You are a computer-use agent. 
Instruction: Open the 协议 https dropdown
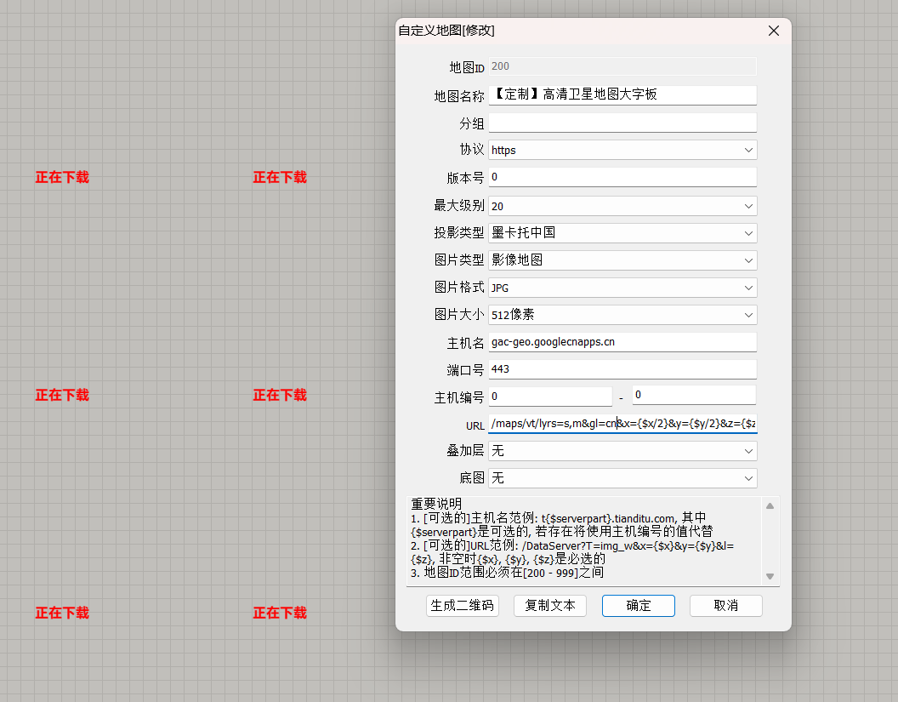622,151
